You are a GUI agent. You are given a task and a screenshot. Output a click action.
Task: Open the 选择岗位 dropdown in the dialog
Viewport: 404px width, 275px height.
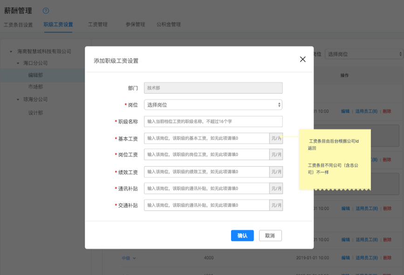click(x=213, y=105)
